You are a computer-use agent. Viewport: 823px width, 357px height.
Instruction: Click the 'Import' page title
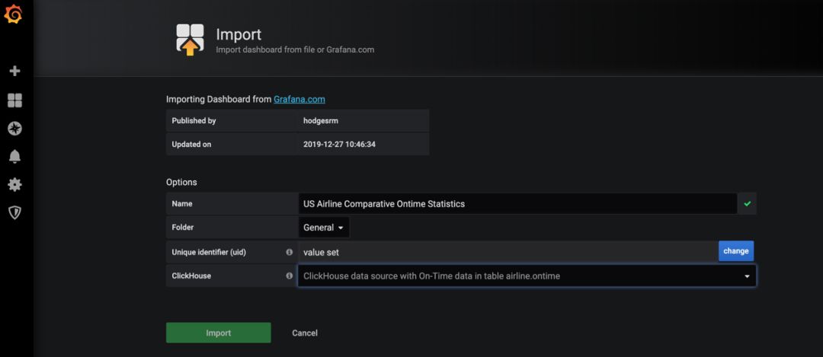[x=239, y=34]
